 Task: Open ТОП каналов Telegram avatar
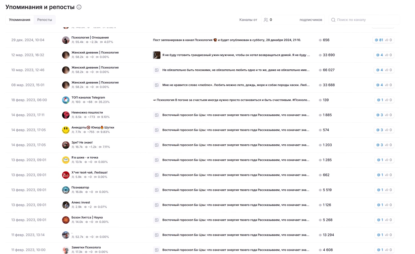click(66, 100)
